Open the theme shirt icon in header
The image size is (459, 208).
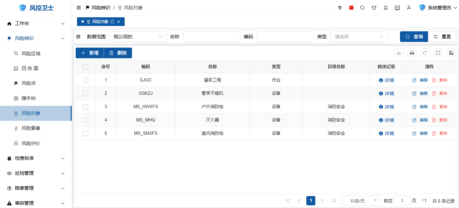point(374,8)
